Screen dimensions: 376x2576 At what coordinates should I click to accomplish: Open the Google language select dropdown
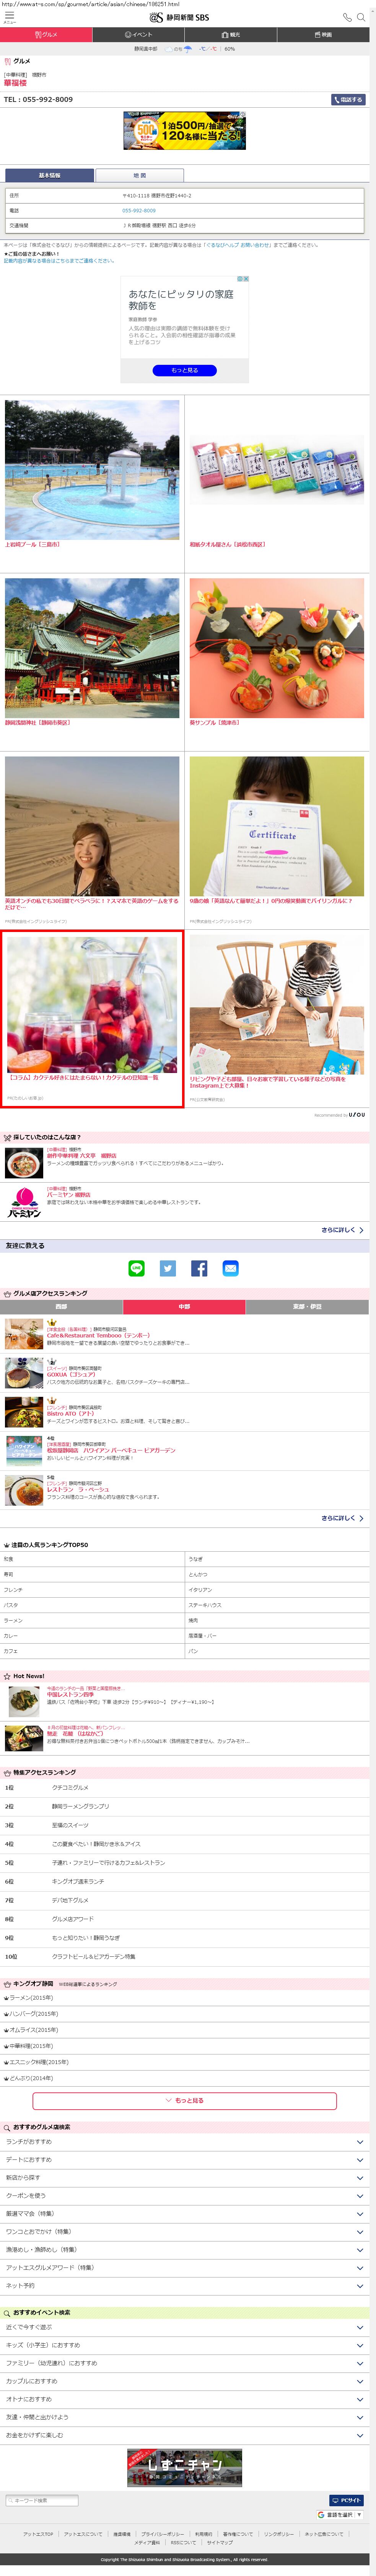click(x=340, y=2514)
